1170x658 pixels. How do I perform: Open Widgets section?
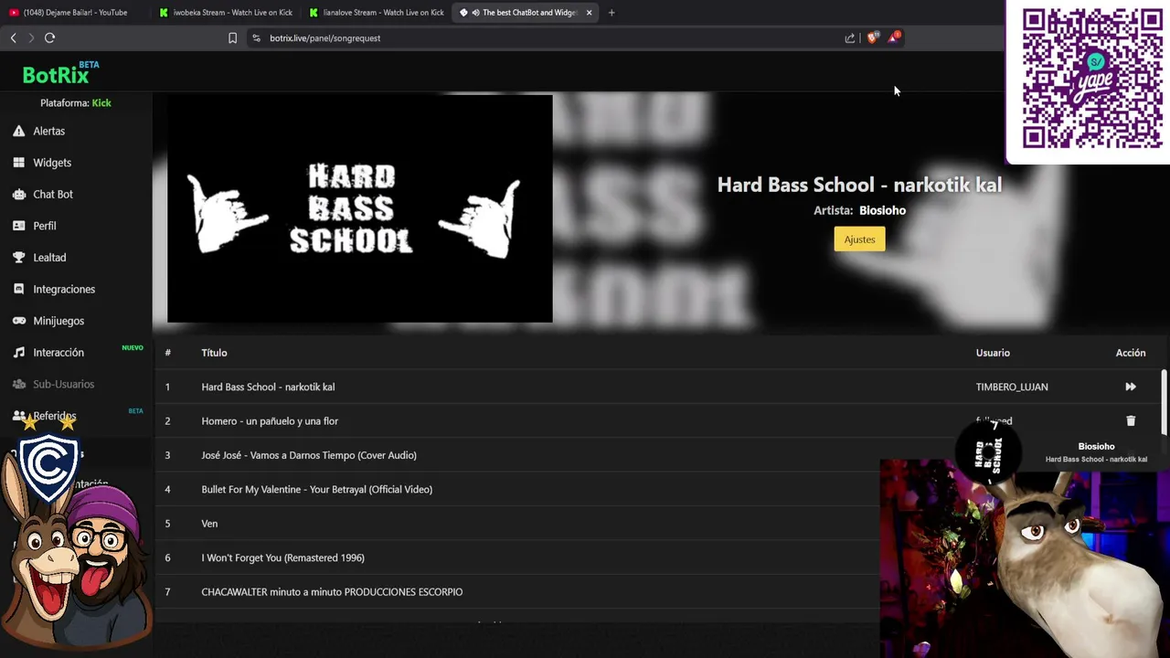point(52,163)
